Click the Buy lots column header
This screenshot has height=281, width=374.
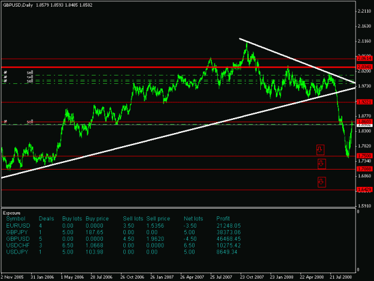[x=72, y=219]
